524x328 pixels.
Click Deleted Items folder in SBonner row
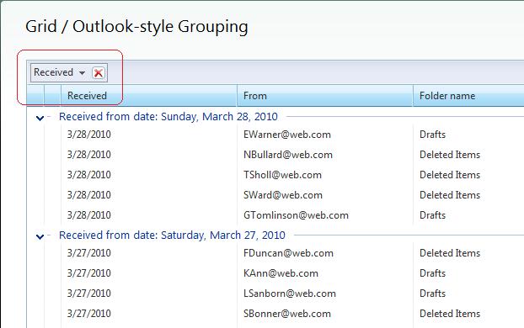point(450,314)
